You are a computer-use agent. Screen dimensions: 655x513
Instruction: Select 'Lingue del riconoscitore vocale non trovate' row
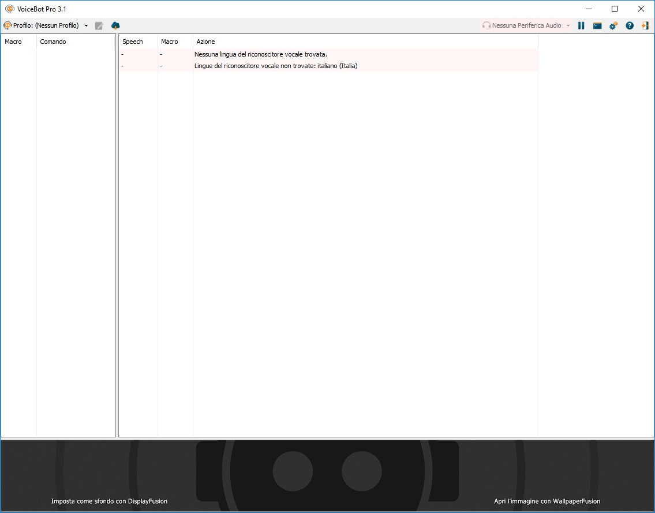328,66
